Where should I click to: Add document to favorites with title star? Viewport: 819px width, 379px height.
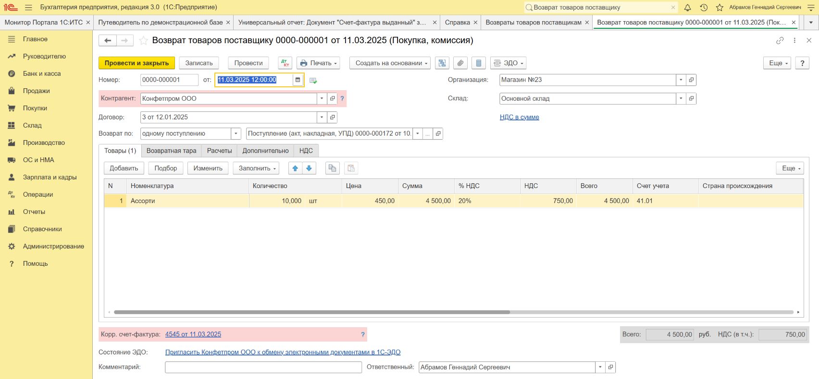pyautogui.click(x=143, y=41)
